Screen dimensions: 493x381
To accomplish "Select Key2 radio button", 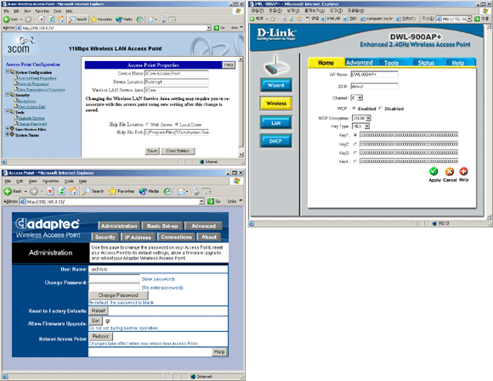I will pos(355,144).
